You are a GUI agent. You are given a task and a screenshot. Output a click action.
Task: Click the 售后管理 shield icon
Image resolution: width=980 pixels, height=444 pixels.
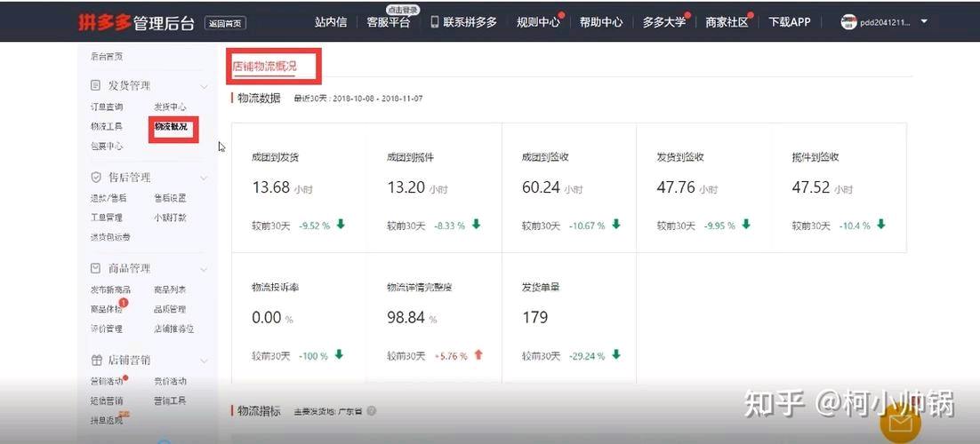(96, 178)
